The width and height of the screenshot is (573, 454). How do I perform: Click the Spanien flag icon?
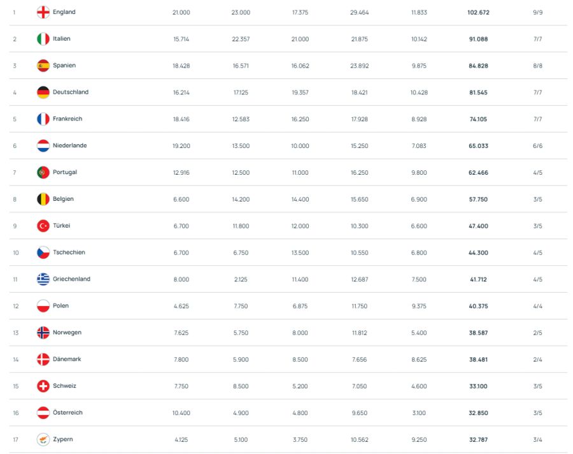pyautogui.click(x=43, y=66)
